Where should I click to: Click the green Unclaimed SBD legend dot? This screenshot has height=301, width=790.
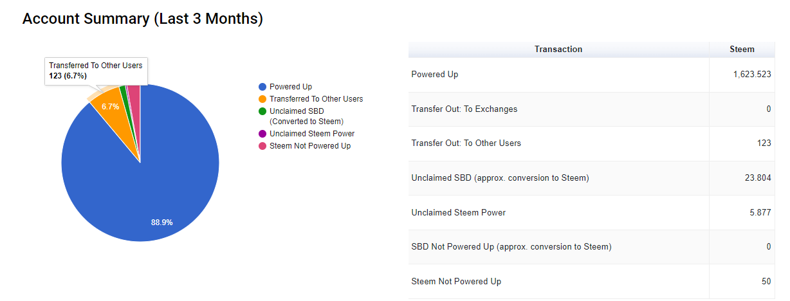pos(262,111)
